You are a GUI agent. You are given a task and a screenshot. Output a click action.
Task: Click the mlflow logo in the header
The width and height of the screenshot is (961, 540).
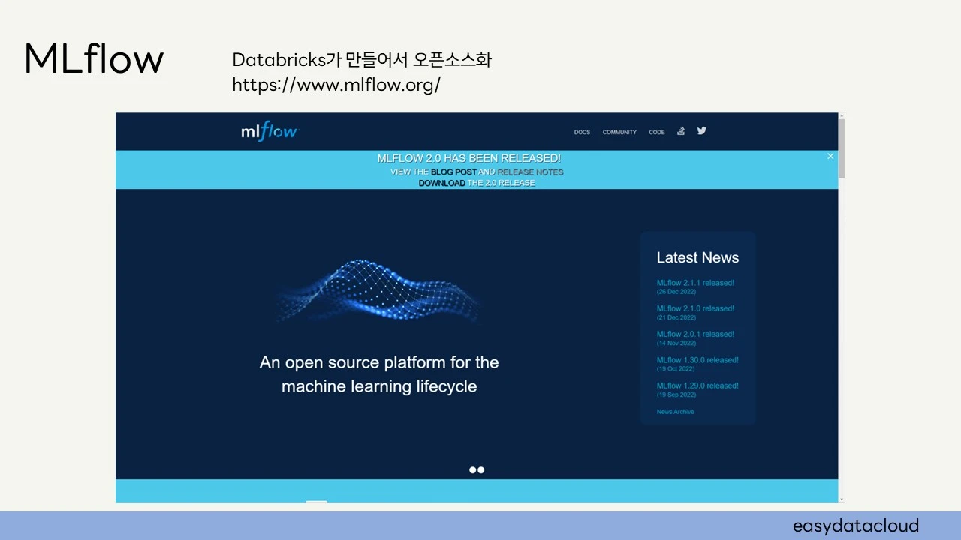pyautogui.click(x=270, y=132)
